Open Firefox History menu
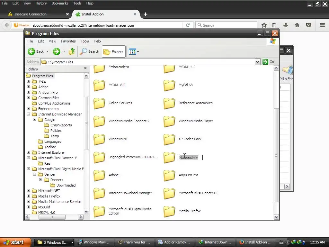329x247 pixels. pyautogui.click(x=41, y=3)
